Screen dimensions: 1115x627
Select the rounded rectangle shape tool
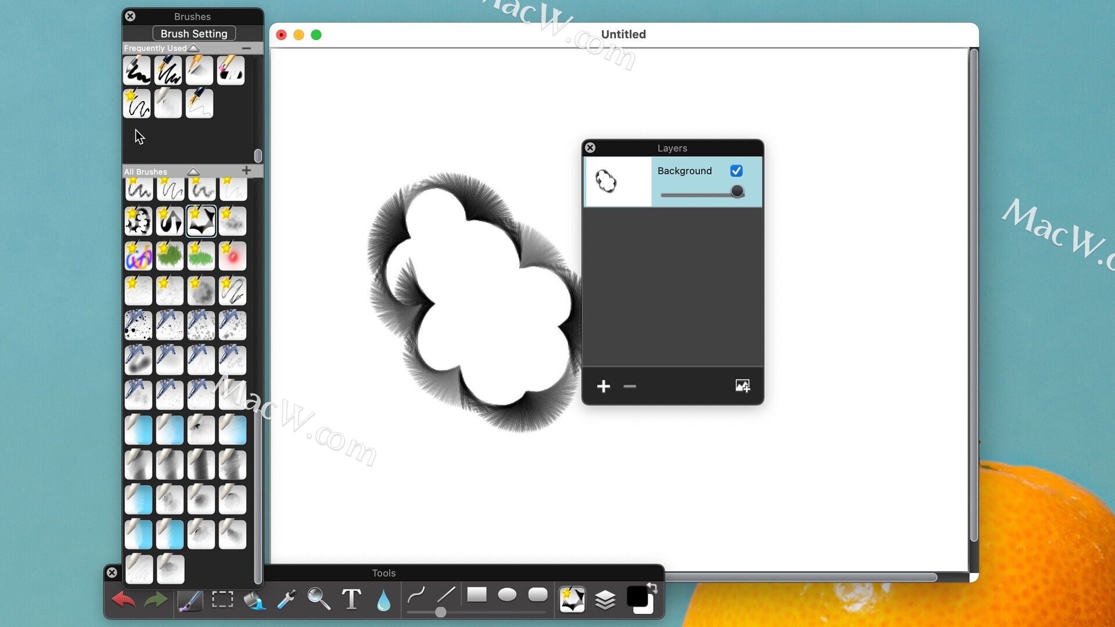pos(538,594)
